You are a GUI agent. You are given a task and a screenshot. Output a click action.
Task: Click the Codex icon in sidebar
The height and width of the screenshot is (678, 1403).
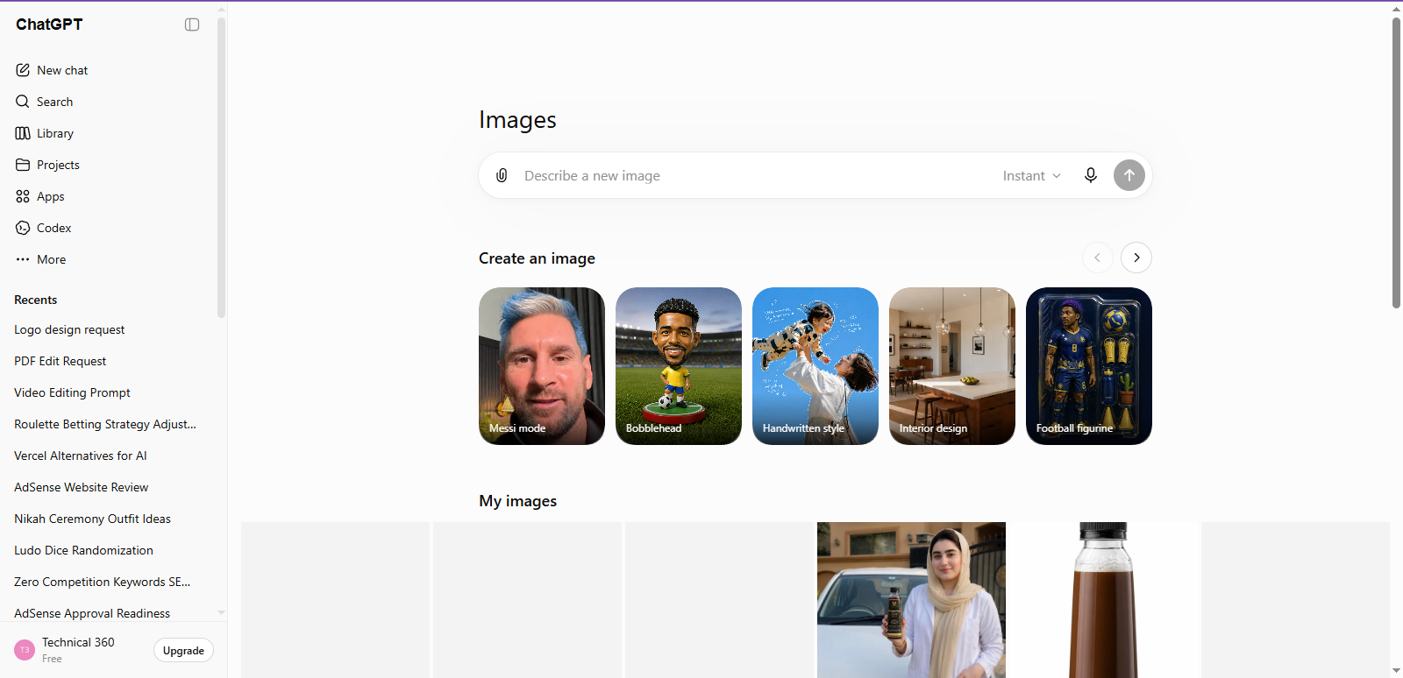pyautogui.click(x=23, y=228)
